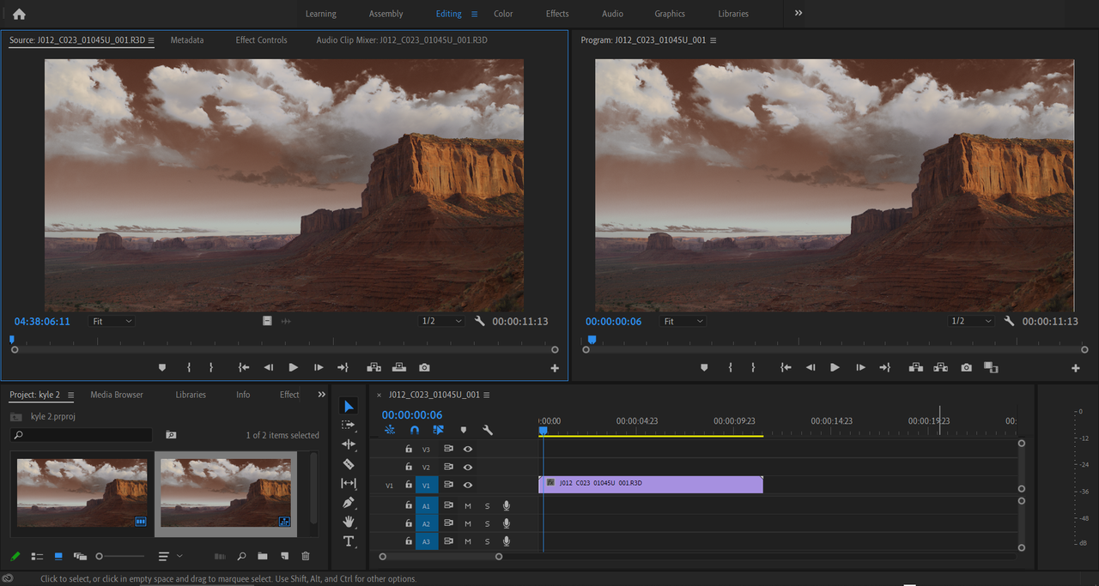Toggle lock on V2 track
This screenshot has width=1099, height=586.
pos(409,467)
